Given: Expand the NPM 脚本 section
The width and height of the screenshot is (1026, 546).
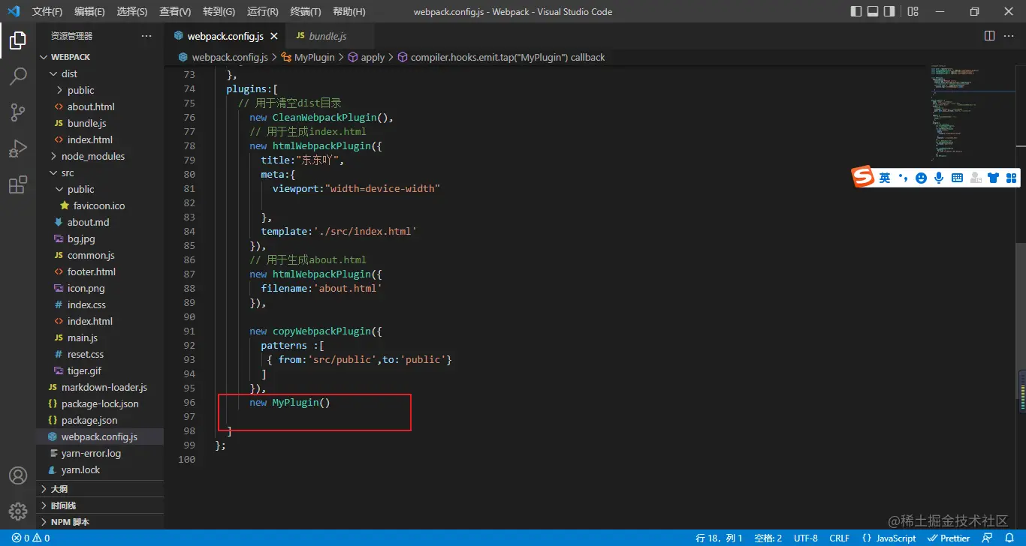Looking at the screenshot, I should pyautogui.click(x=100, y=522).
